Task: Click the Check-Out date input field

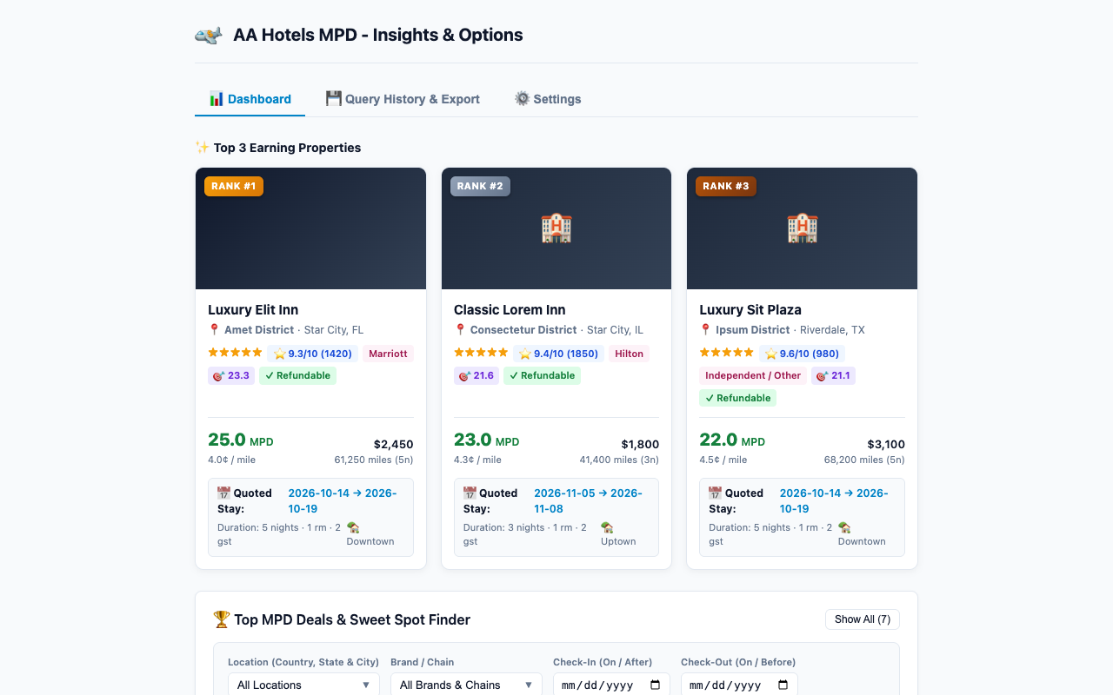Action: coord(739,685)
